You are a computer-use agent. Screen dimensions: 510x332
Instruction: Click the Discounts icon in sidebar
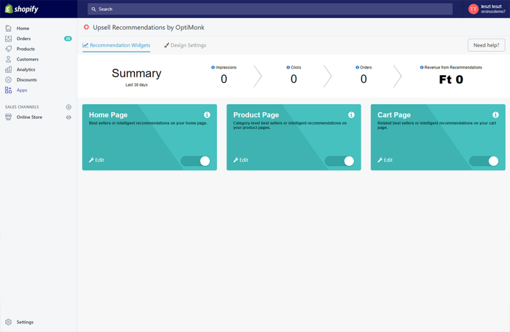[8, 80]
